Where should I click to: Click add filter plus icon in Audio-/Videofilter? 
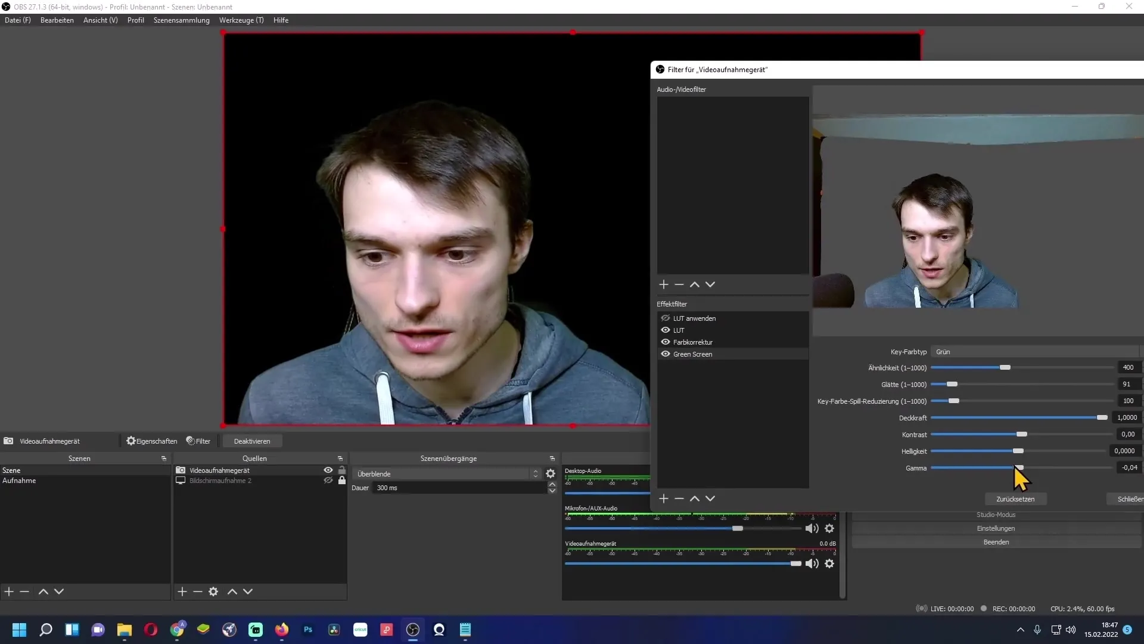663,284
